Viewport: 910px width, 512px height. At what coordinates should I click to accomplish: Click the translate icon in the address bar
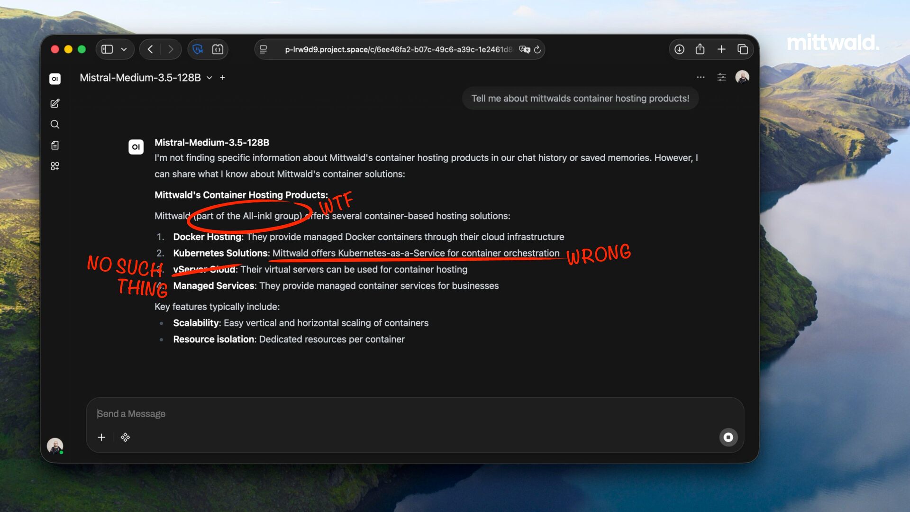(x=525, y=49)
